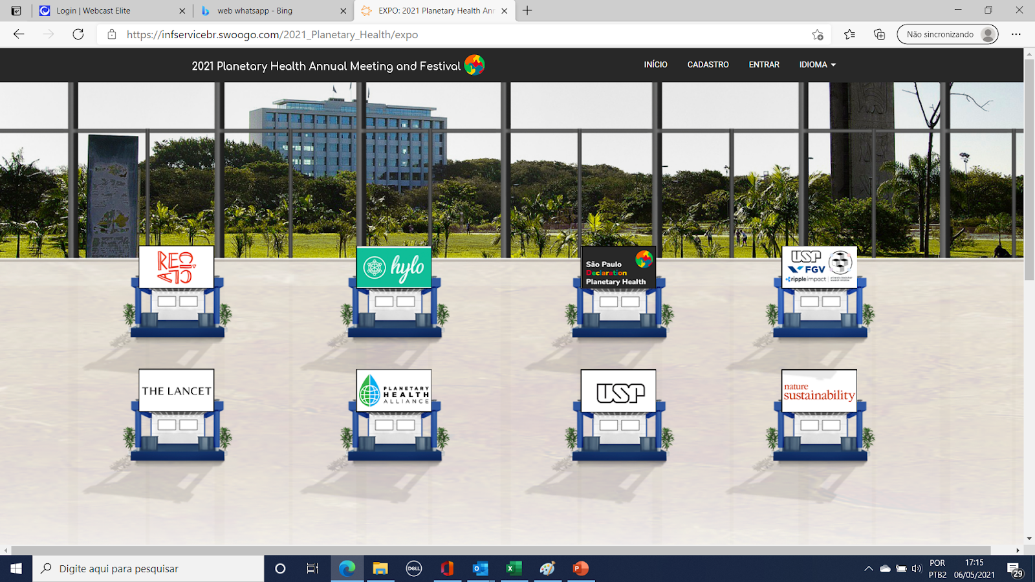Open Excel from taskbar

[x=514, y=568]
